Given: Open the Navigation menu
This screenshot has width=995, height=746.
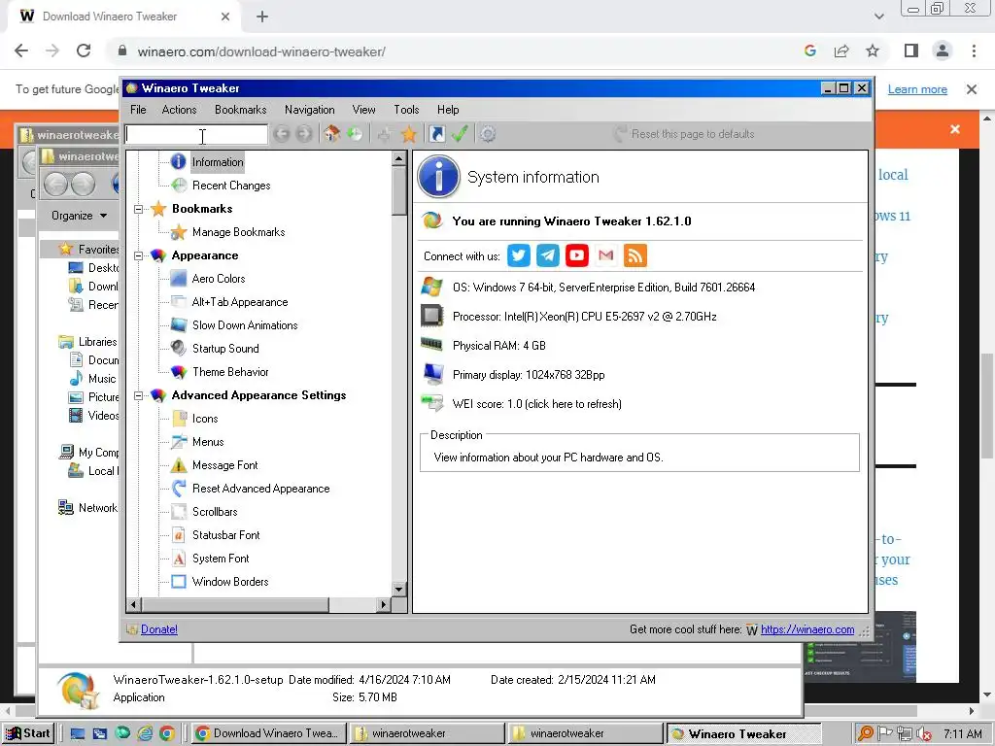Looking at the screenshot, I should point(310,110).
